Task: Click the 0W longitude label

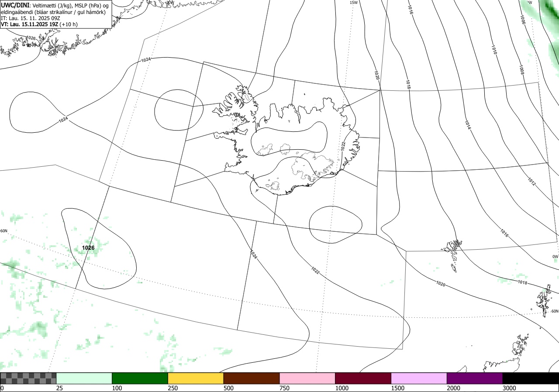Action: (555, 257)
